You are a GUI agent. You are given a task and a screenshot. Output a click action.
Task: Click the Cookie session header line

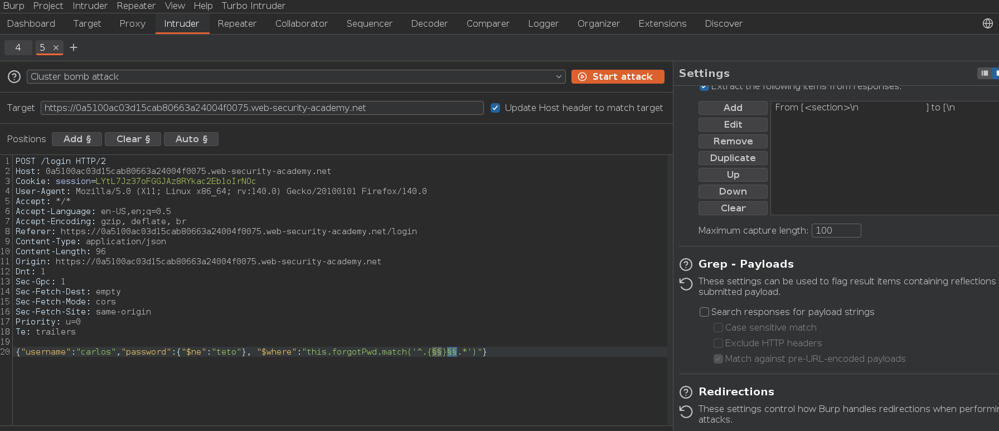135,181
